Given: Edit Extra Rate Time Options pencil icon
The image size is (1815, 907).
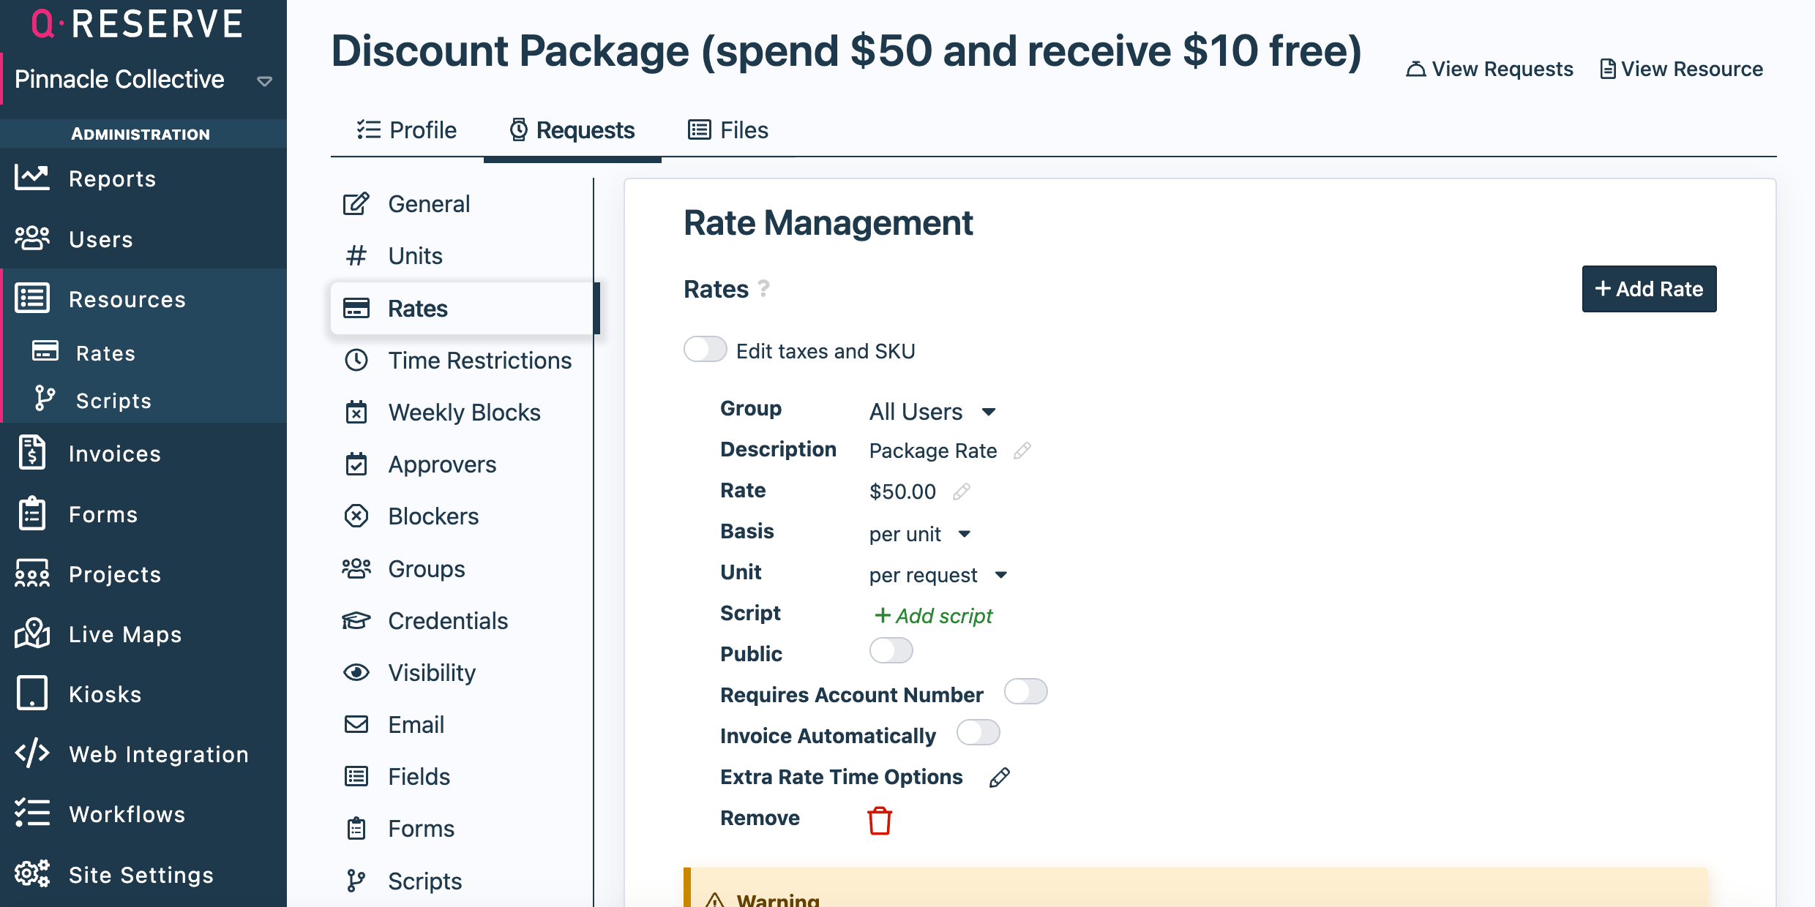Looking at the screenshot, I should tap(999, 778).
